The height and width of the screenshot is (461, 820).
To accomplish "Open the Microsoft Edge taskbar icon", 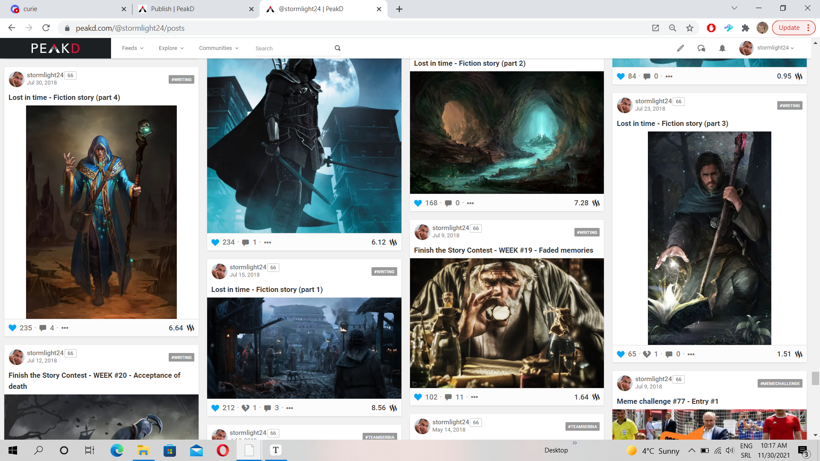I will click(x=117, y=450).
